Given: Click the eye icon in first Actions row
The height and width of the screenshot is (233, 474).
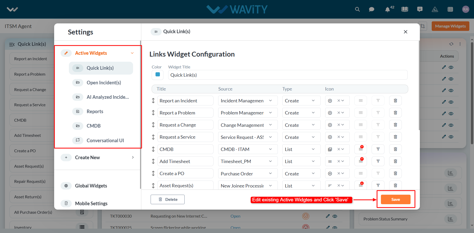Looking at the screenshot, I should [x=451, y=67].
